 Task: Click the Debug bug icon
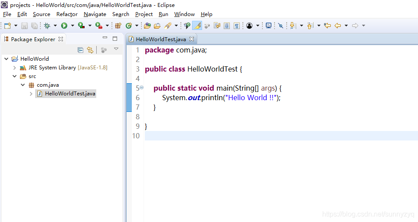coord(47,26)
